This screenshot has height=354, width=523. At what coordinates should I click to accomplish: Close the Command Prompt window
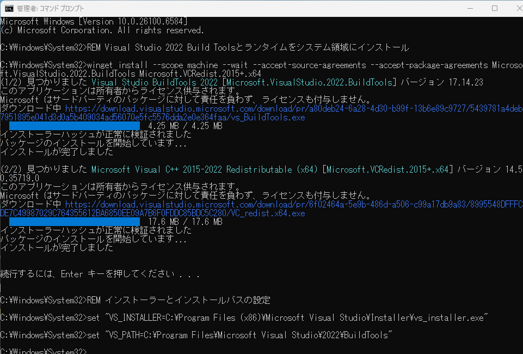(x=519, y=8)
